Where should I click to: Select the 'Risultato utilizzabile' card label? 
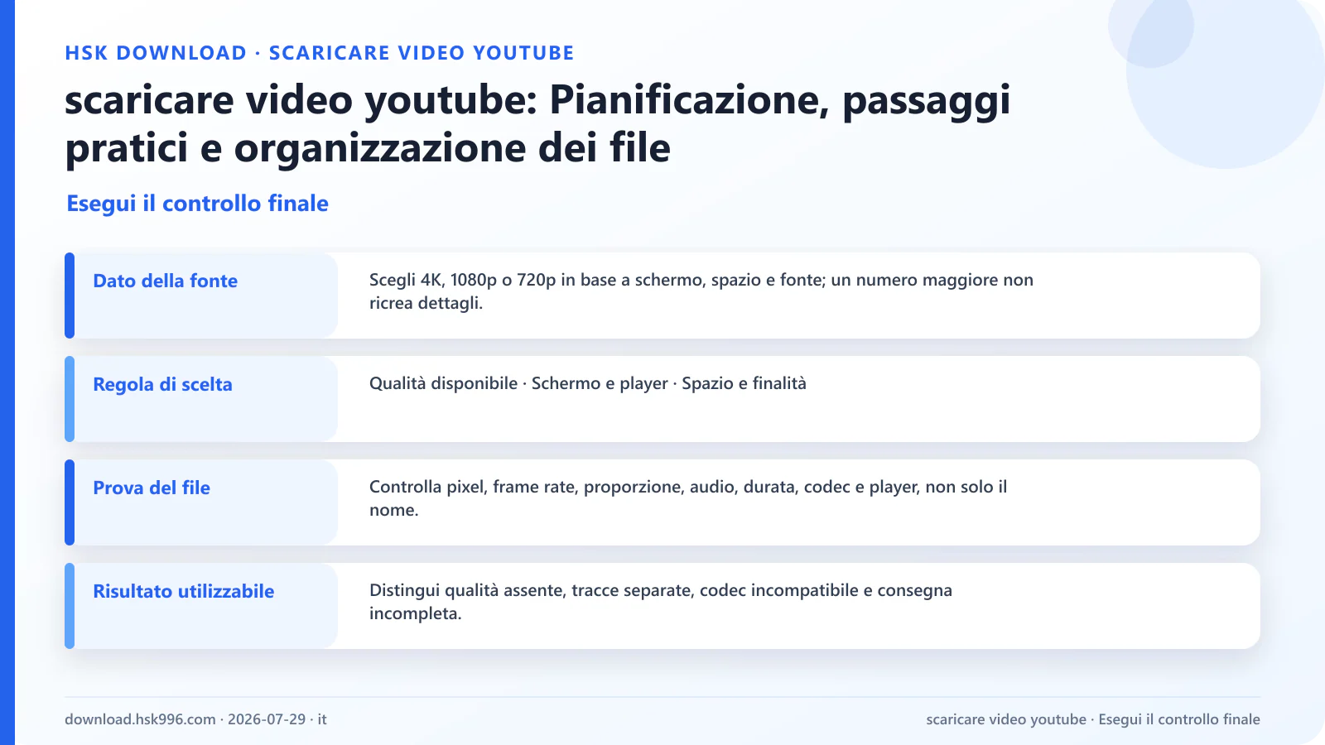click(x=183, y=591)
